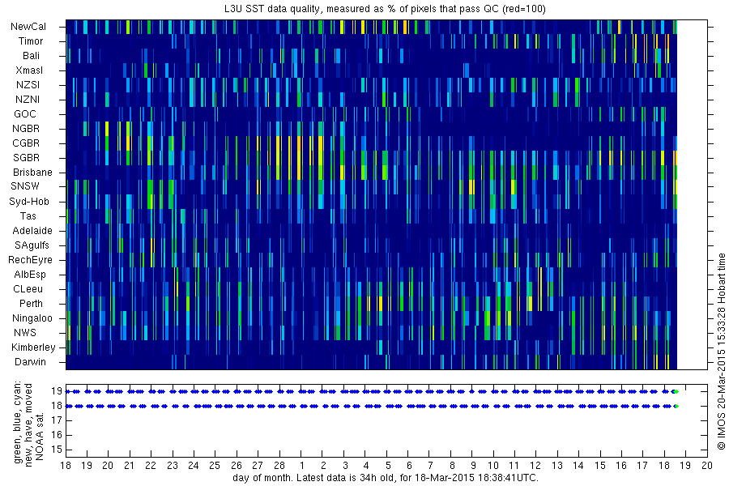The height and width of the screenshot is (486, 729).
Task: Click the Ningaloo row label
Action: coord(32,318)
